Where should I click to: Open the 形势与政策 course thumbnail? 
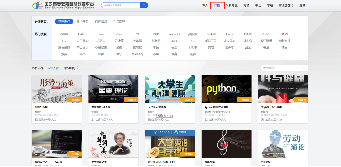pyautogui.click(x=57, y=89)
